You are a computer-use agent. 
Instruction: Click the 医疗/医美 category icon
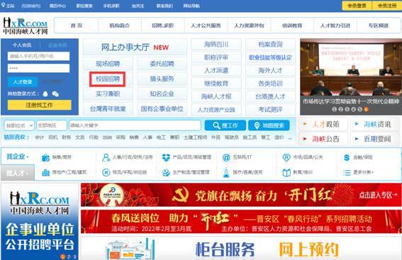(x=226, y=173)
